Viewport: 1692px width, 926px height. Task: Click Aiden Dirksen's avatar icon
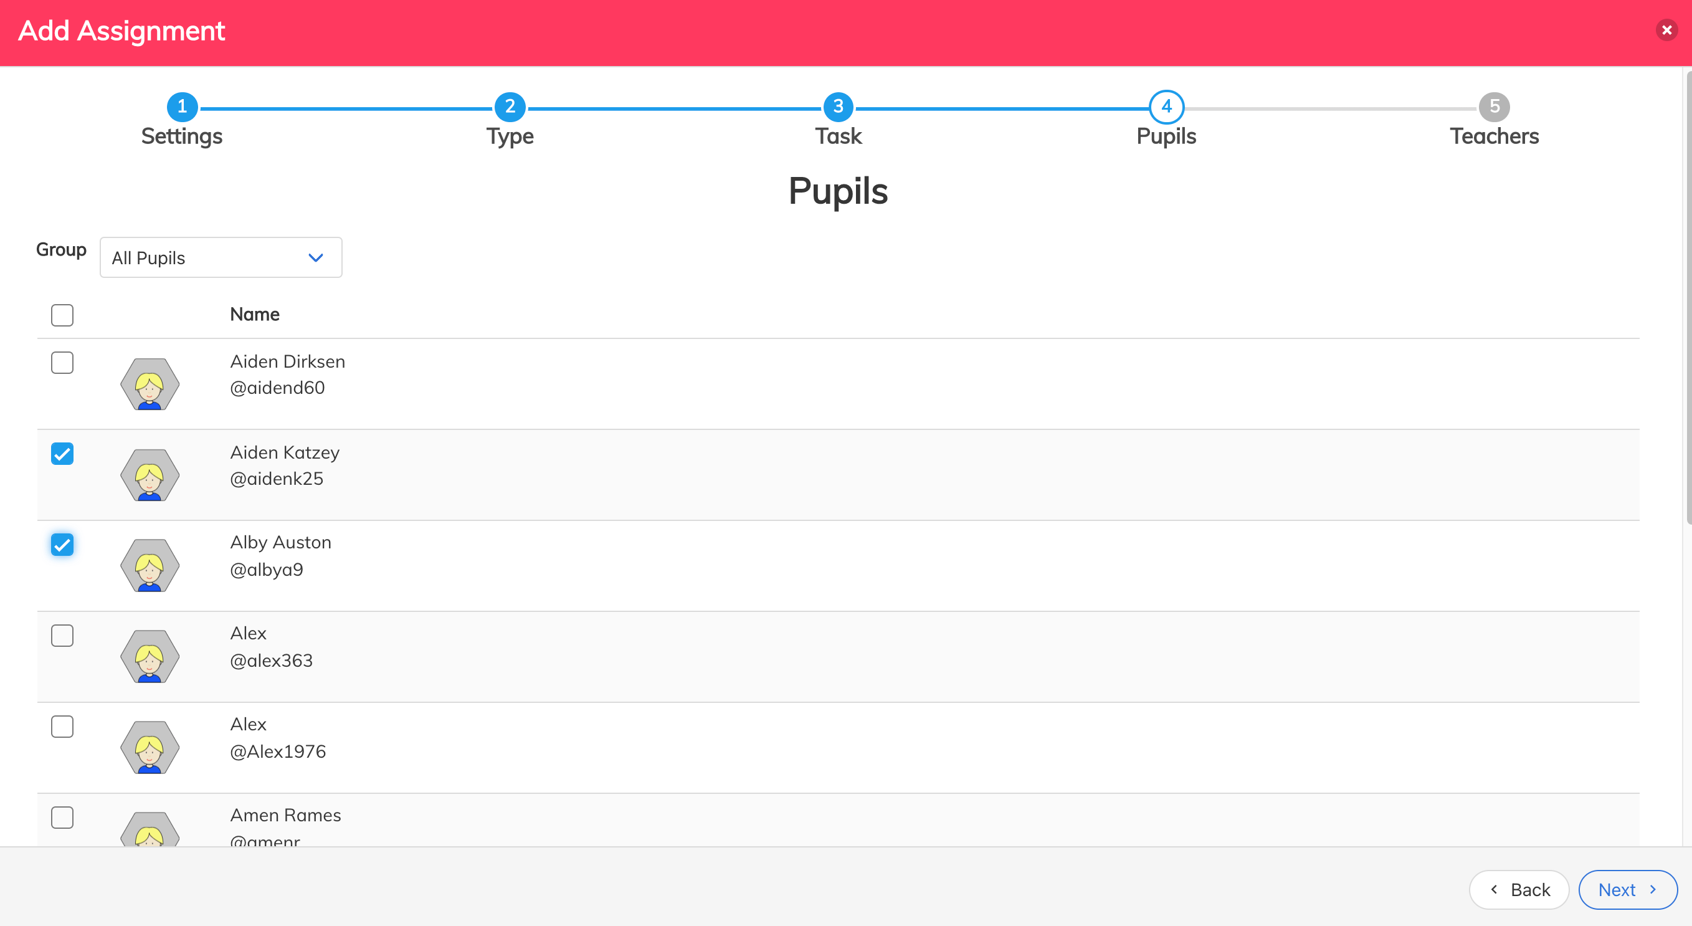tap(150, 384)
